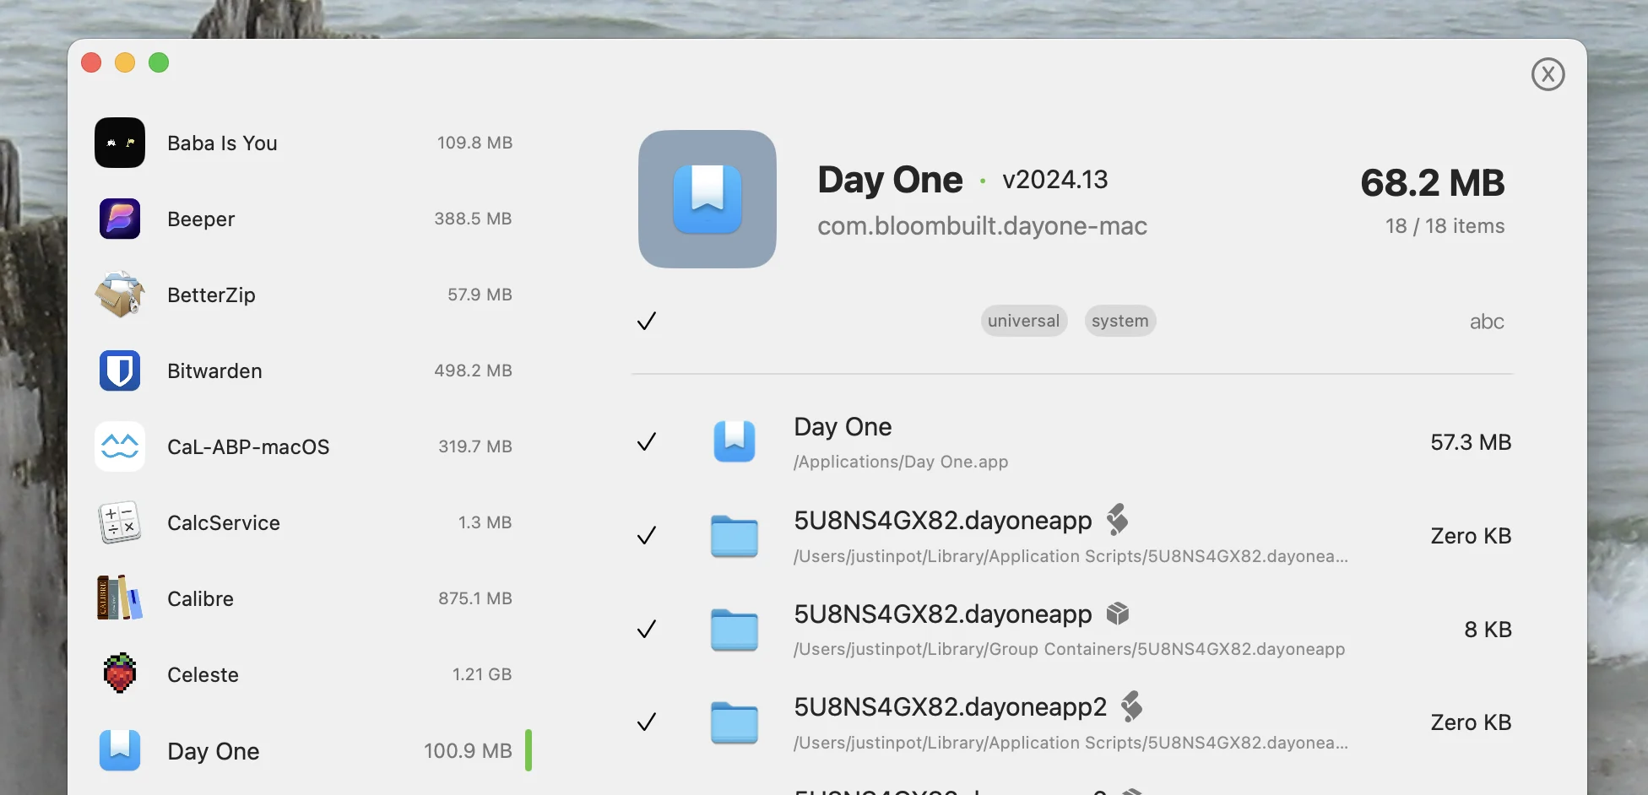This screenshot has height=795, width=1648.
Task: Change sort order via abc label
Action: pos(1487,322)
